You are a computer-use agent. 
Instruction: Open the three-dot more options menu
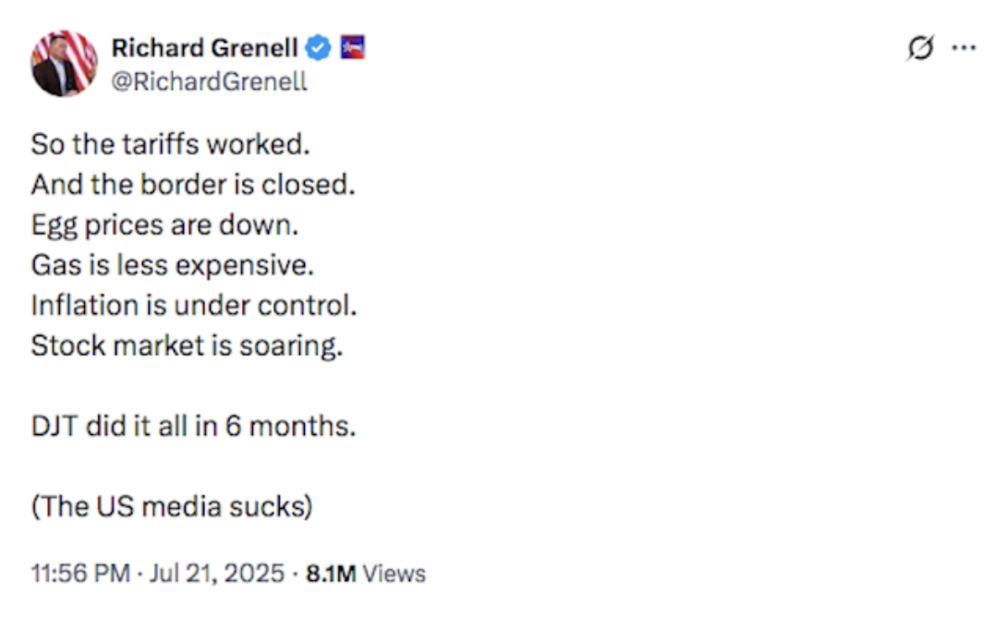click(963, 47)
